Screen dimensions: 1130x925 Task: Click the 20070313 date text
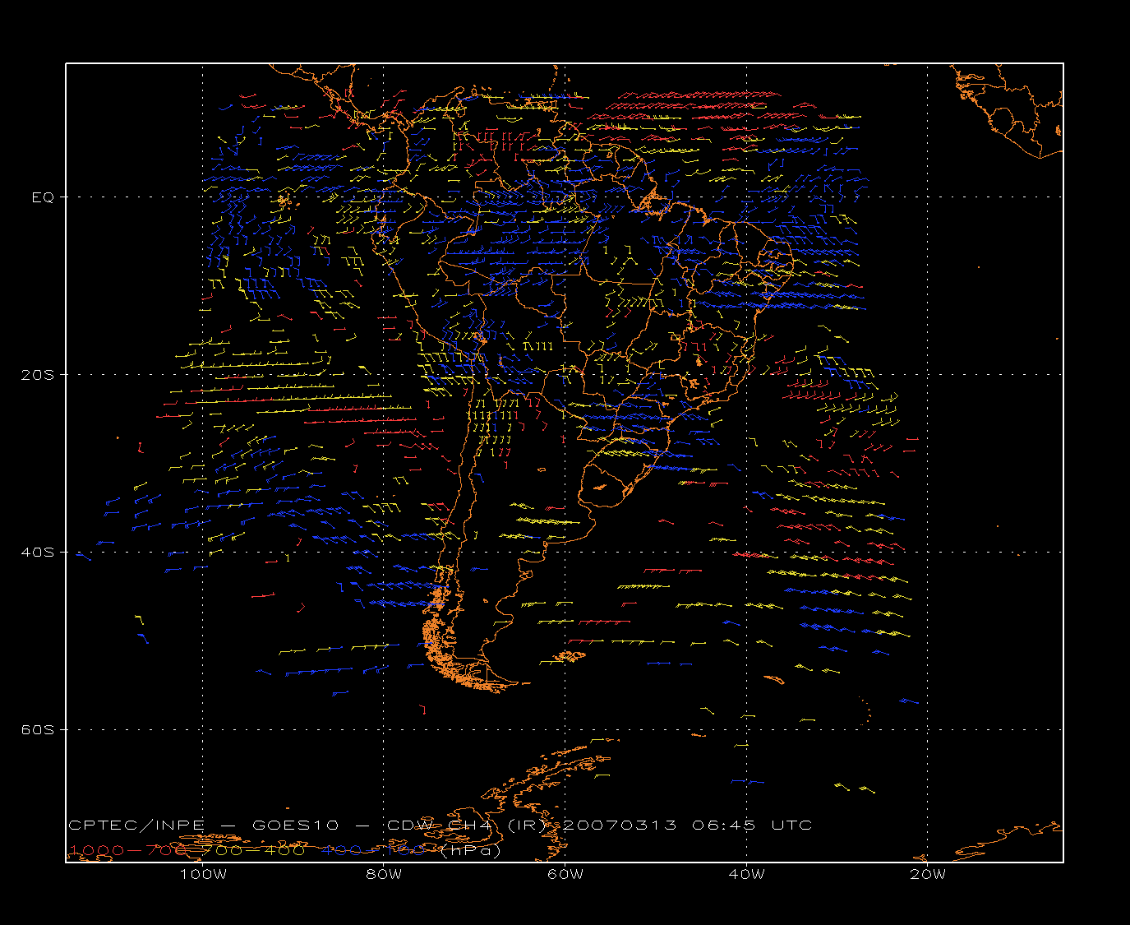620,826
